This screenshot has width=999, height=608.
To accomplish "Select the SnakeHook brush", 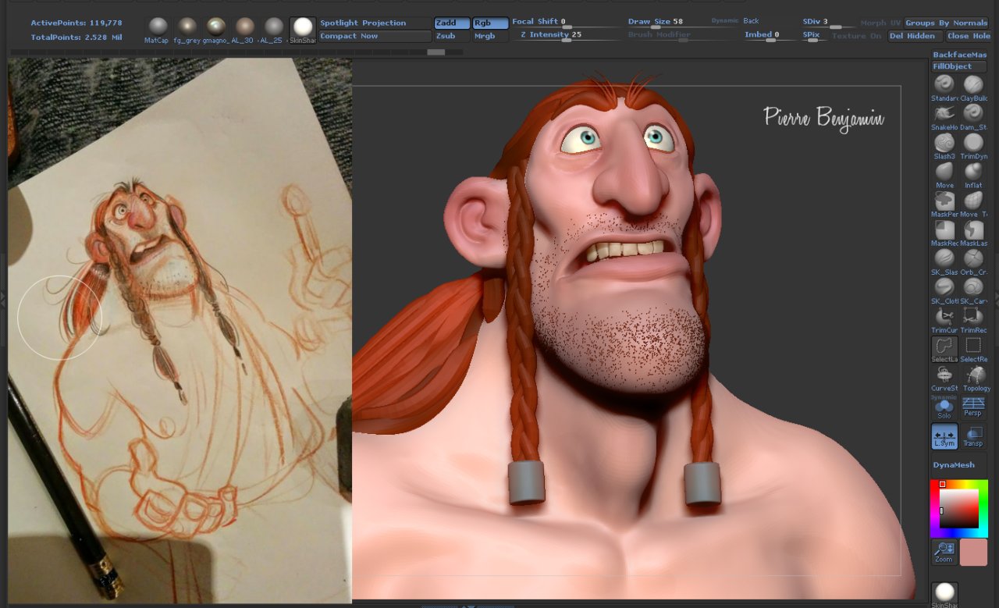I will (x=944, y=117).
